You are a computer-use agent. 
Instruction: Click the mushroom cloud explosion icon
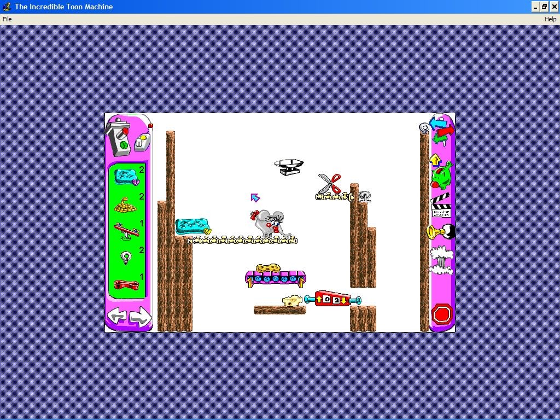click(x=442, y=261)
